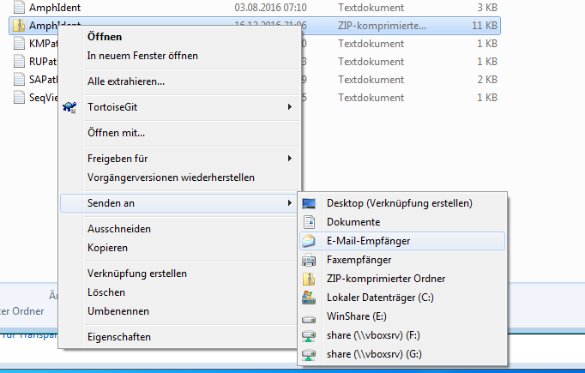Click the Desktop shortcut monitor icon
Viewport: 585px width, 373px height.
pyautogui.click(x=309, y=203)
